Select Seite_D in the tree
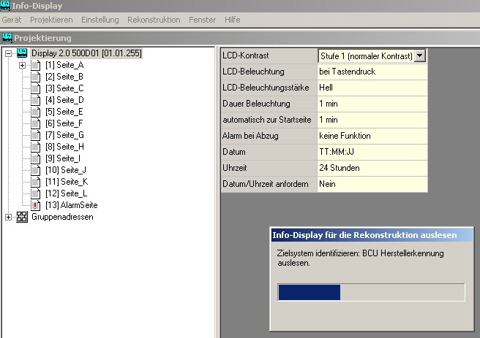This screenshot has width=480, height=338. [x=64, y=101]
